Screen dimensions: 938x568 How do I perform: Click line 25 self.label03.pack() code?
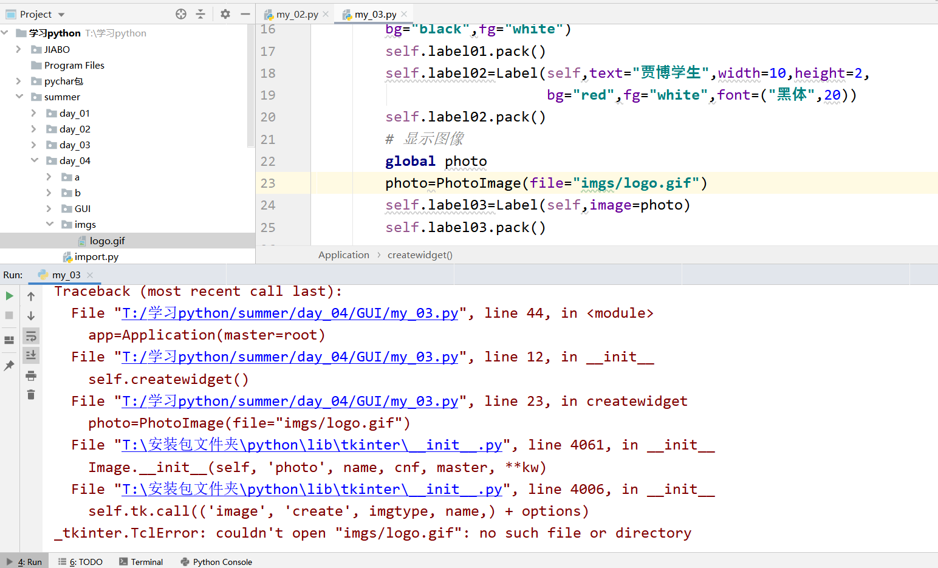465,227
